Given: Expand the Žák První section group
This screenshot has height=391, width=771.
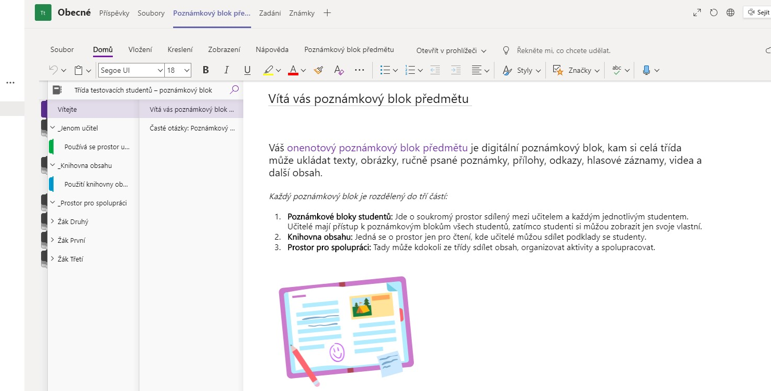Looking at the screenshot, I should (53, 240).
